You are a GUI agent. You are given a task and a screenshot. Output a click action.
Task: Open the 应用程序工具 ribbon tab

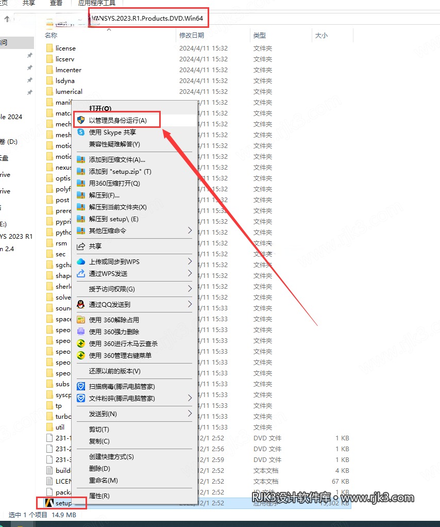(x=97, y=3)
